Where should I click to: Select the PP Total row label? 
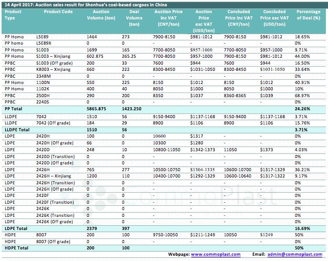[x=15, y=108]
